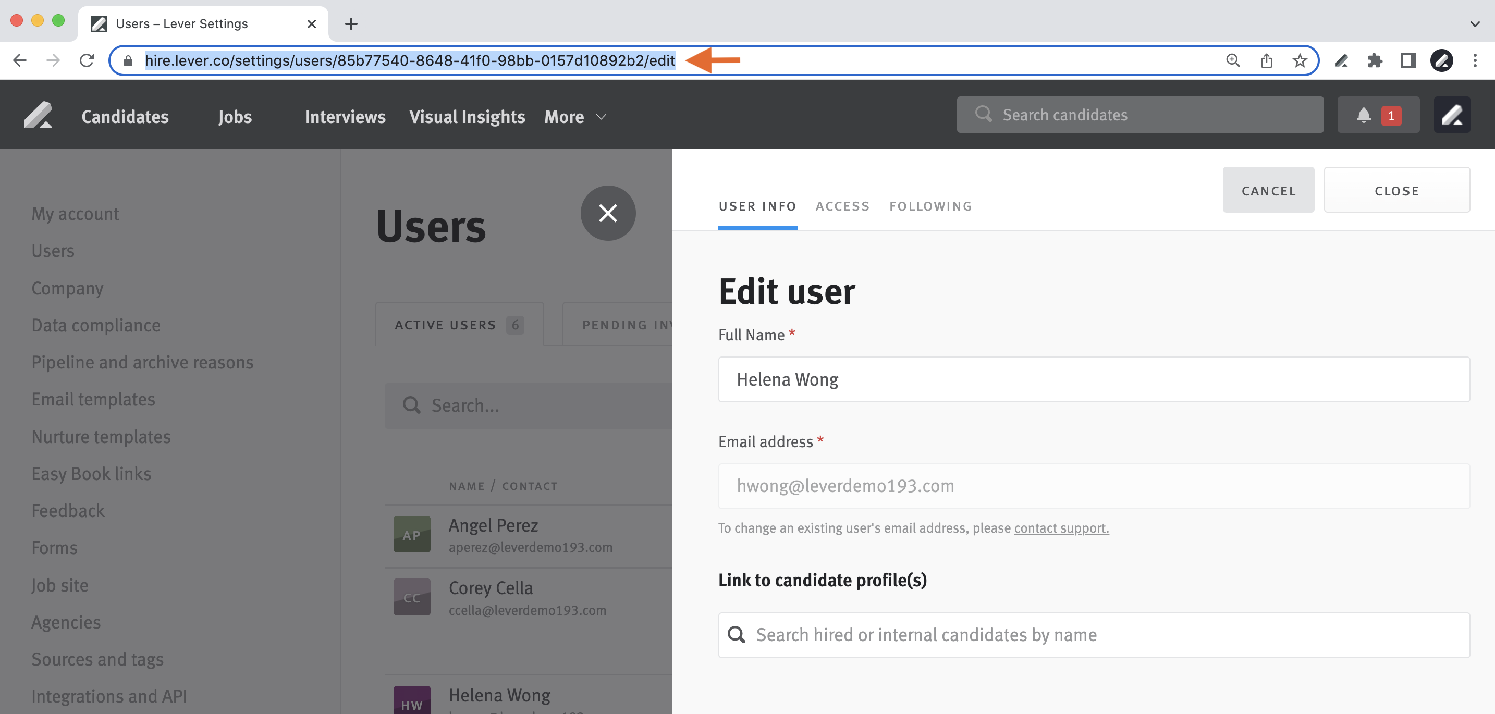Click the share page icon
The image size is (1495, 714).
point(1266,60)
